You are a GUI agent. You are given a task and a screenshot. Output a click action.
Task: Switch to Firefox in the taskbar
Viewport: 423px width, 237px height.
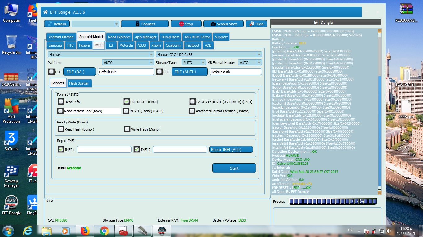coord(85,231)
